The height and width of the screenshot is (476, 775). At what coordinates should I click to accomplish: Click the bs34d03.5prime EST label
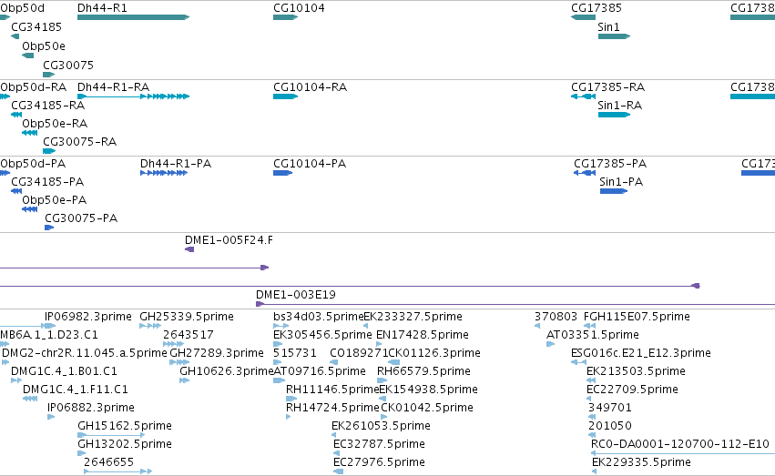coord(319,317)
